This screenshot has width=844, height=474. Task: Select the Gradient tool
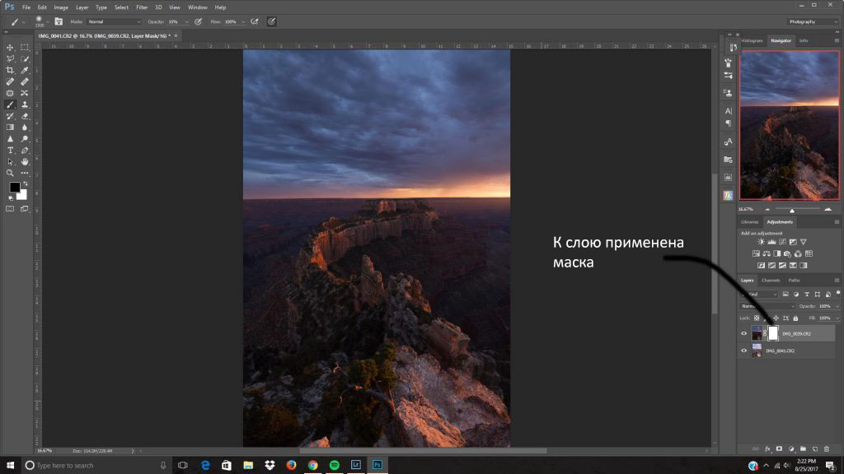coord(10,128)
